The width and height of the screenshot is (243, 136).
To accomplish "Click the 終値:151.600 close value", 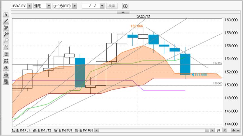I will [84, 130].
